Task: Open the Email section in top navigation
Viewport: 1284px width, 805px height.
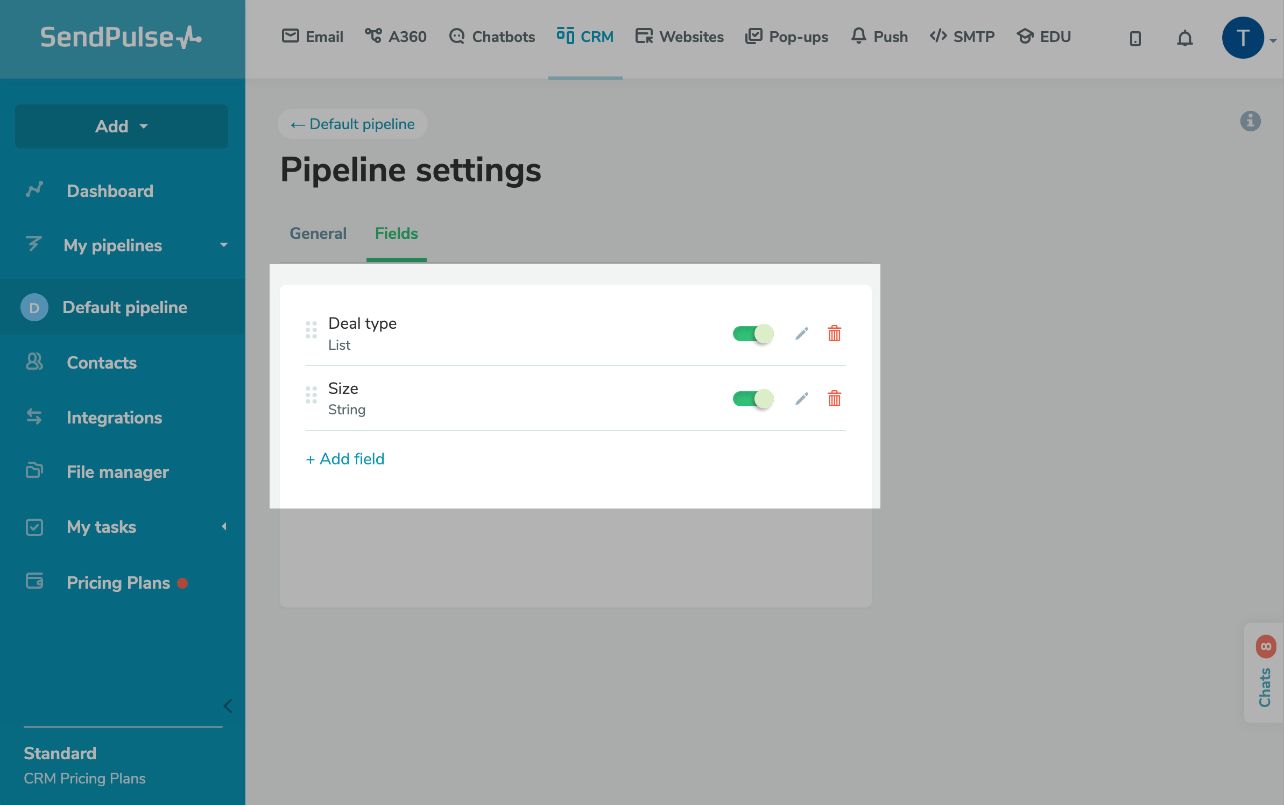Action: point(313,37)
